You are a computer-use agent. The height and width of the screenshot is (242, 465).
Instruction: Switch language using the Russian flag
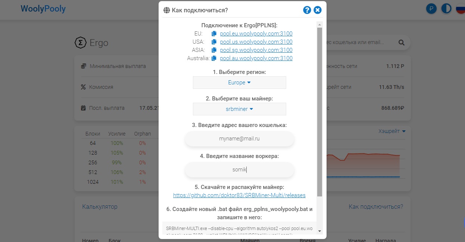(460, 8)
